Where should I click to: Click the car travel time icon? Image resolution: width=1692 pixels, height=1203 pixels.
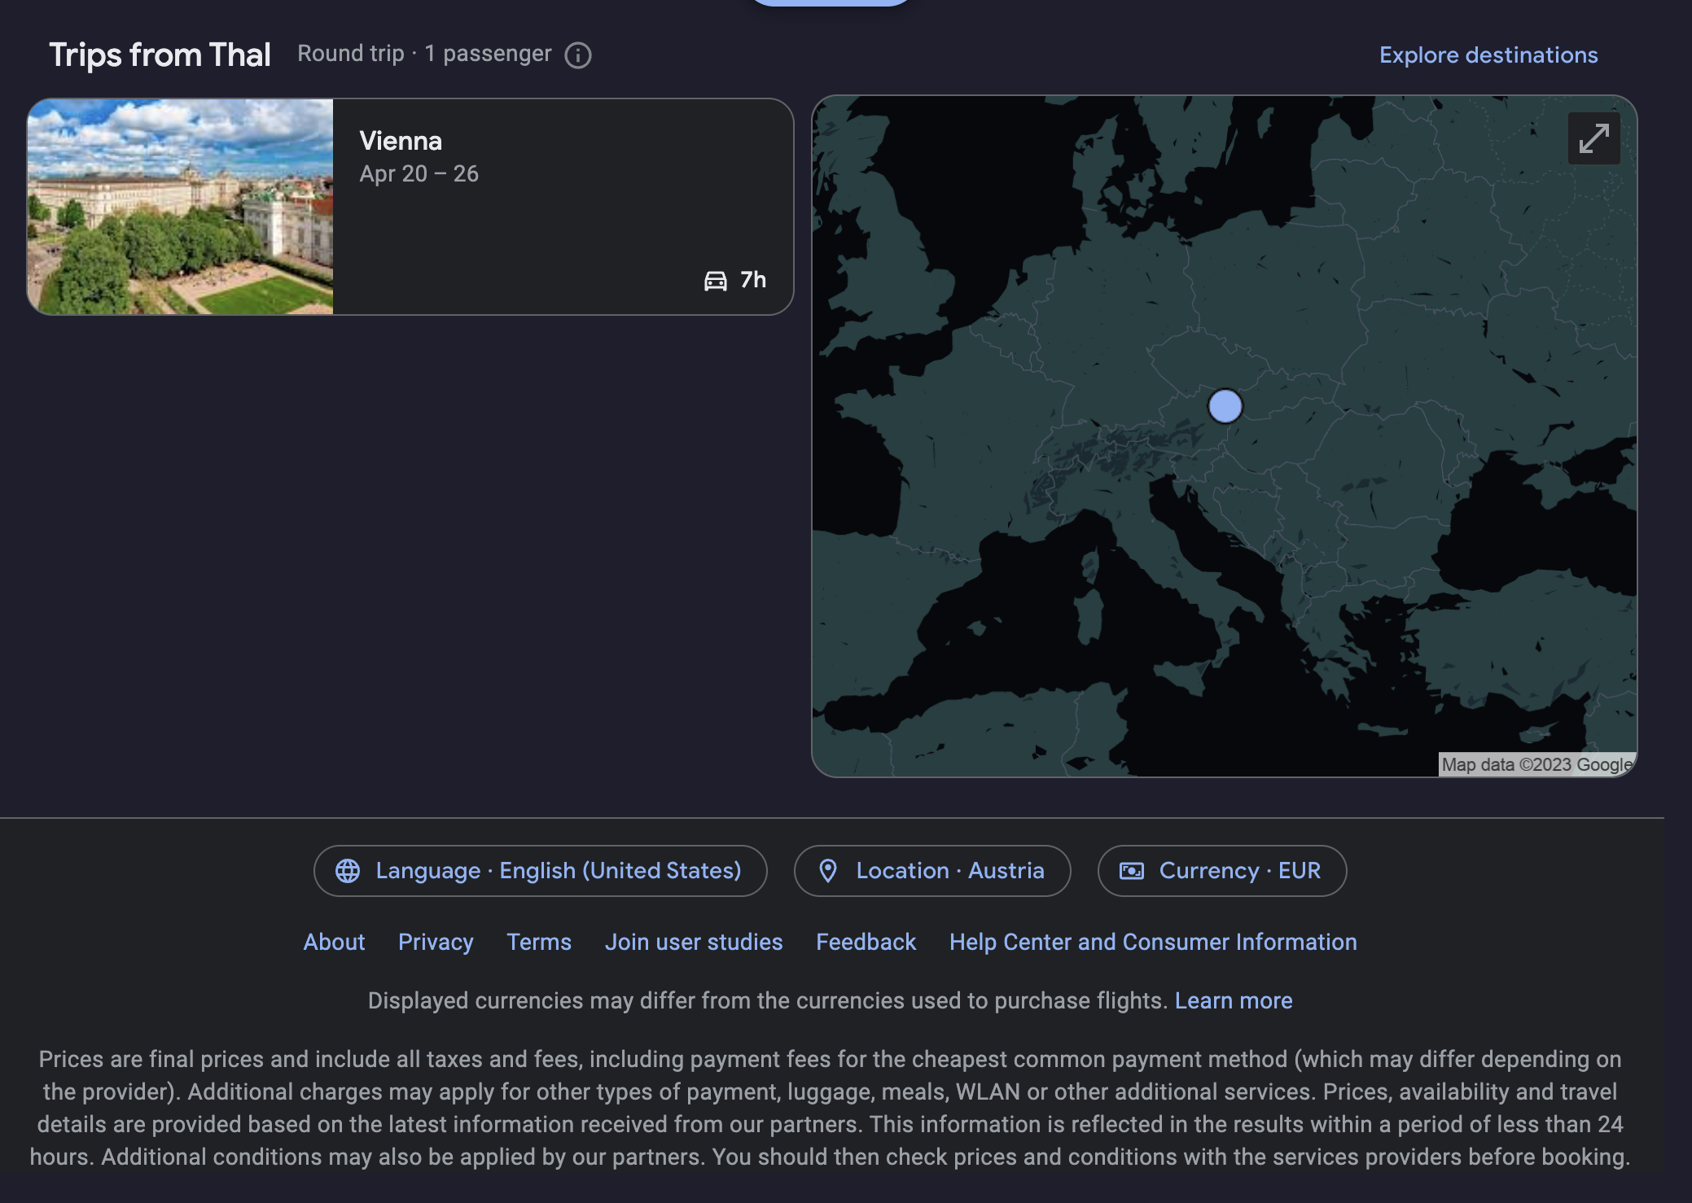click(715, 281)
